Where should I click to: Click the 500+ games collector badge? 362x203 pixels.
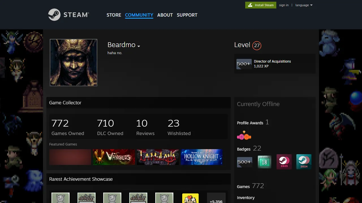pos(244,162)
